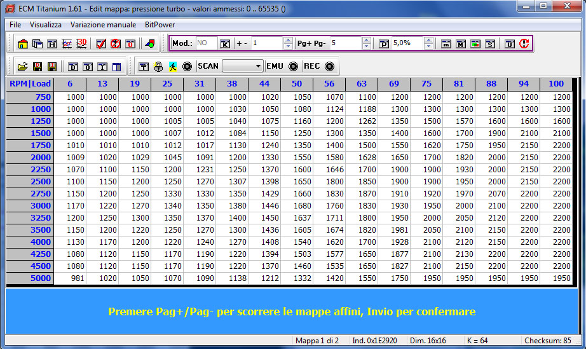Increase the Pg+ Pg- value
This screenshot has width=586, height=349.
click(x=367, y=40)
